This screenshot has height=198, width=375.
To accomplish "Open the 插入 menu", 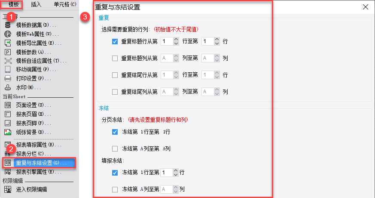I will tap(37, 4).
